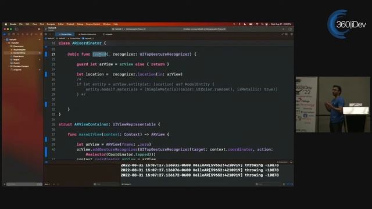The width and height of the screenshot is (372, 209).
Task: Open the Editor menu
Action: pyautogui.click(x=61, y=24)
